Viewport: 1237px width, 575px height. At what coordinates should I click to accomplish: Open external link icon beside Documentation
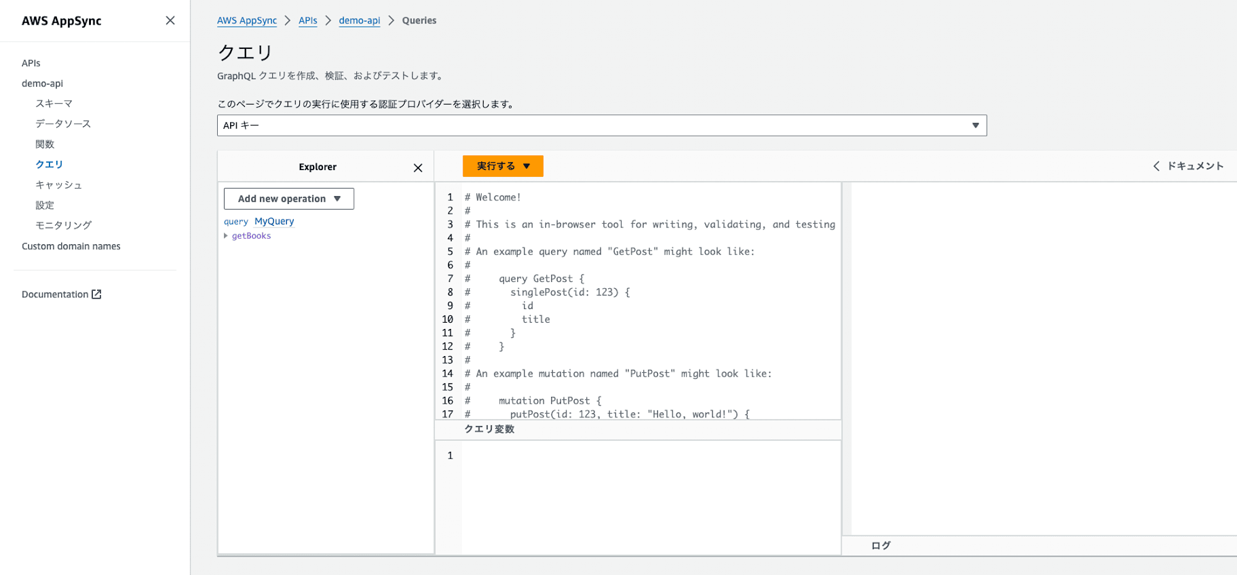tap(96, 294)
